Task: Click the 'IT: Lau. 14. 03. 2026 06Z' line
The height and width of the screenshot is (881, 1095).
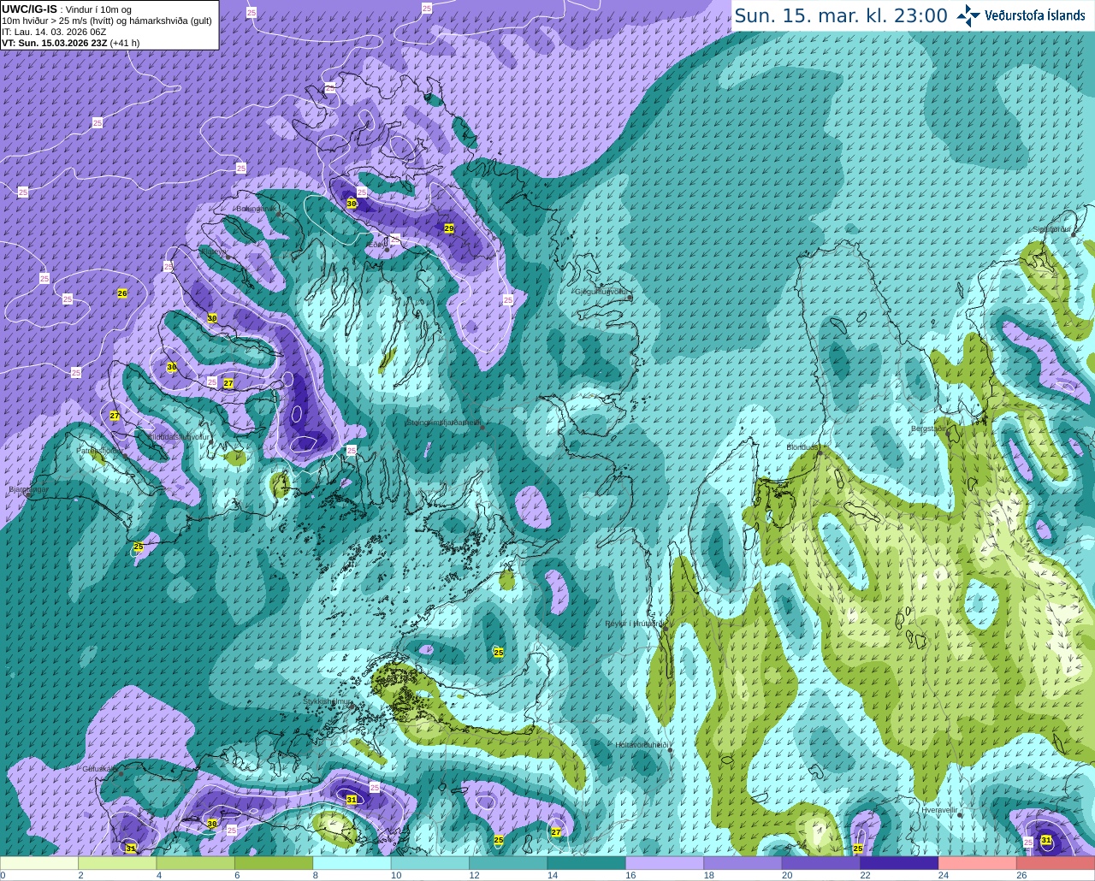Action: (x=54, y=32)
